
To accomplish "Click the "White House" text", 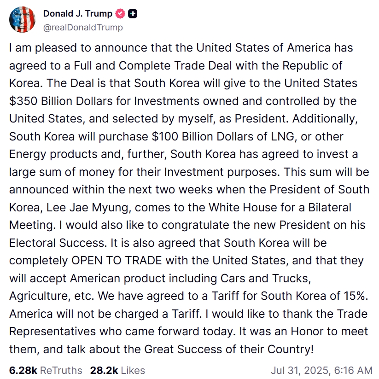I will click(x=243, y=208).
